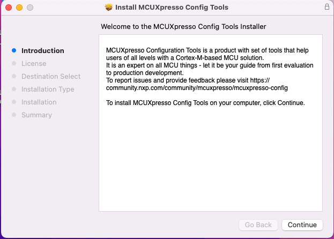Click the gray bullet beside Installation
The height and width of the screenshot is (239, 334).
pos(14,102)
